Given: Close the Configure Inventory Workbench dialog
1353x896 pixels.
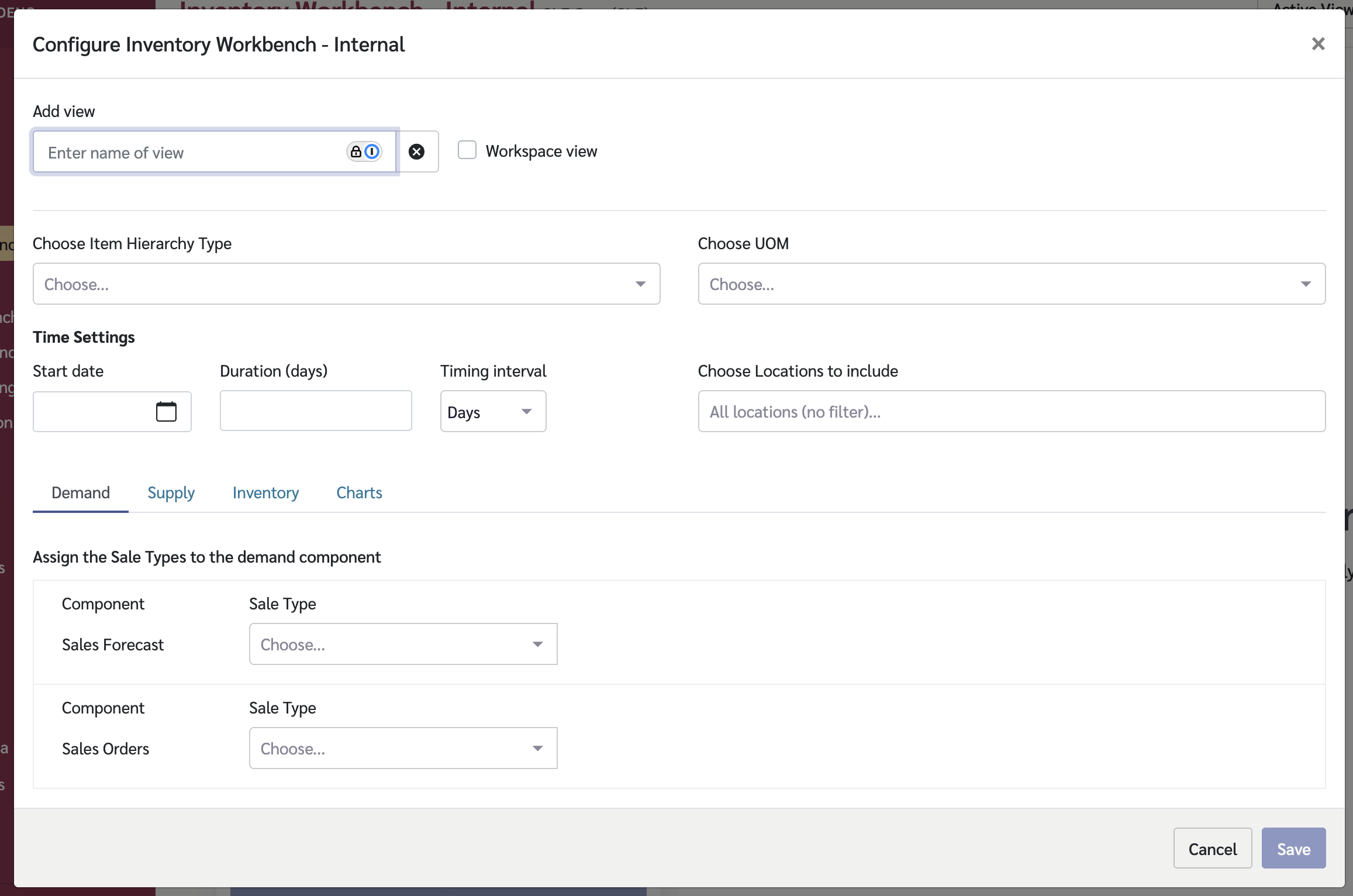Looking at the screenshot, I should [1318, 44].
